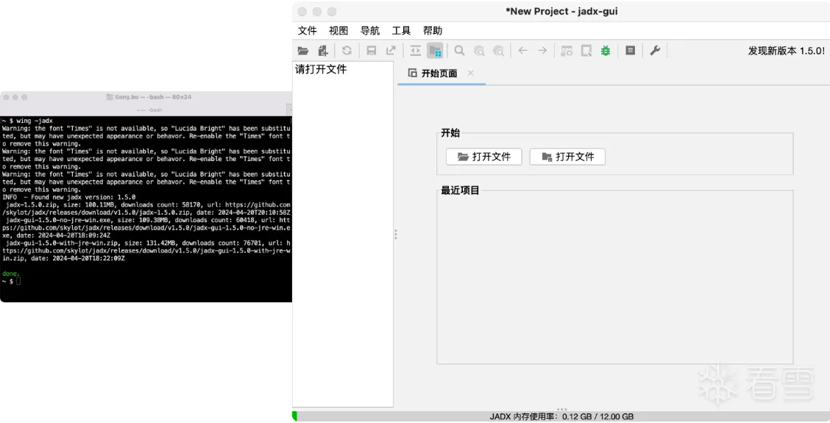
Task: Click Terminal title tiony.bo — -bash — 80×24
Action: [149, 97]
